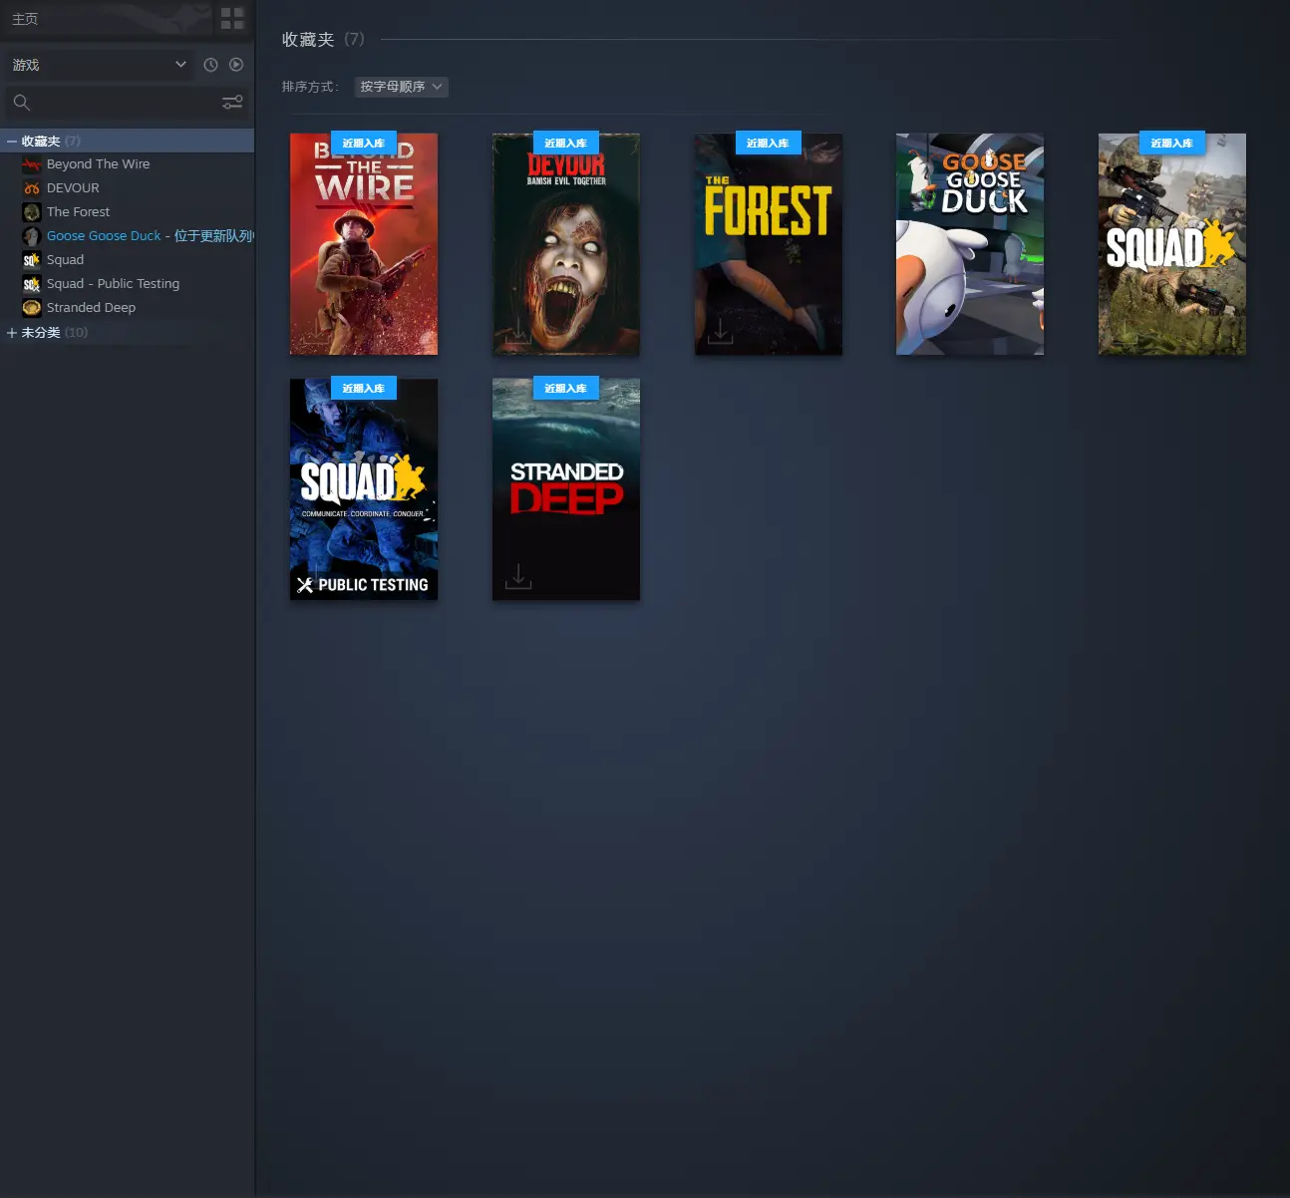The height and width of the screenshot is (1198, 1290).
Task: Click the Squad - Public Testing sidebar icon
Action: pyautogui.click(x=32, y=284)
